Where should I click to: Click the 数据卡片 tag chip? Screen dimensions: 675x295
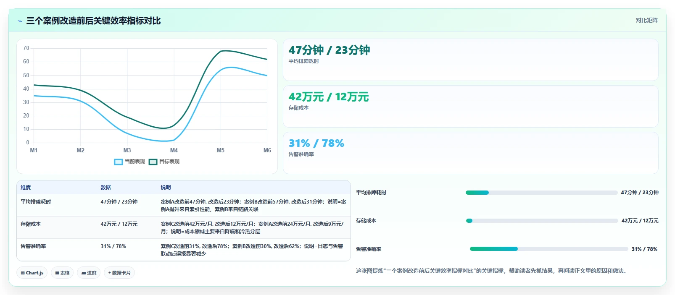click(x=119, y=273)
